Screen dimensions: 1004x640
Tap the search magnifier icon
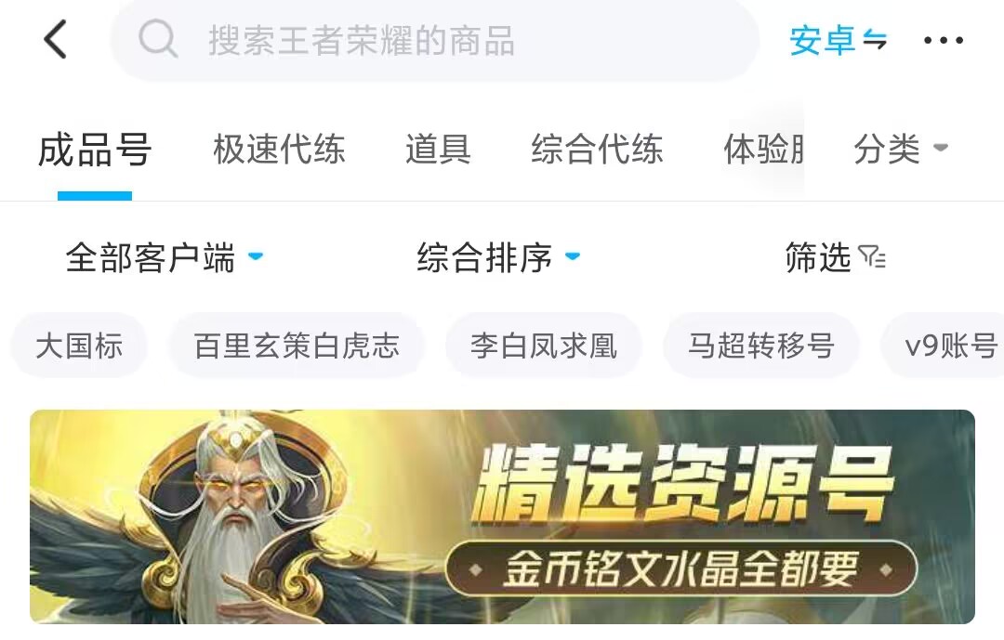coord(157,40)
